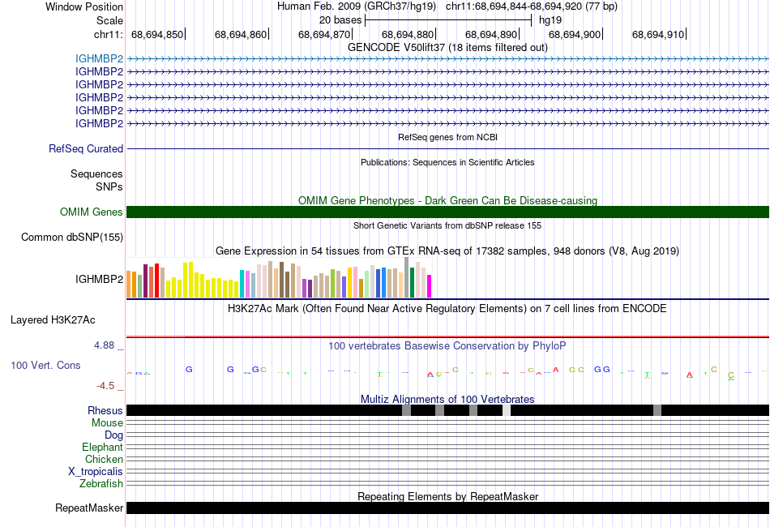Click the 4.88 PhyloP maximum value

click(x=104, y=345)
